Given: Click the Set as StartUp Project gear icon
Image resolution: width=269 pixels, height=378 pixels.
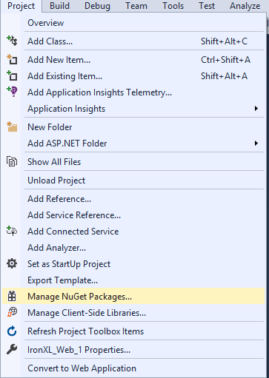Looking at the screenshot, I should pyautogui.click(x=12, y=263).
